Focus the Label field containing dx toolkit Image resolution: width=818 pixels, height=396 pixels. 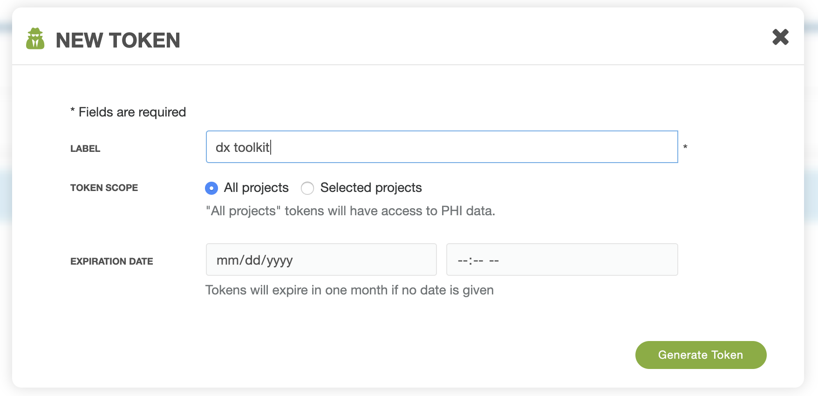tap(442, 147)
